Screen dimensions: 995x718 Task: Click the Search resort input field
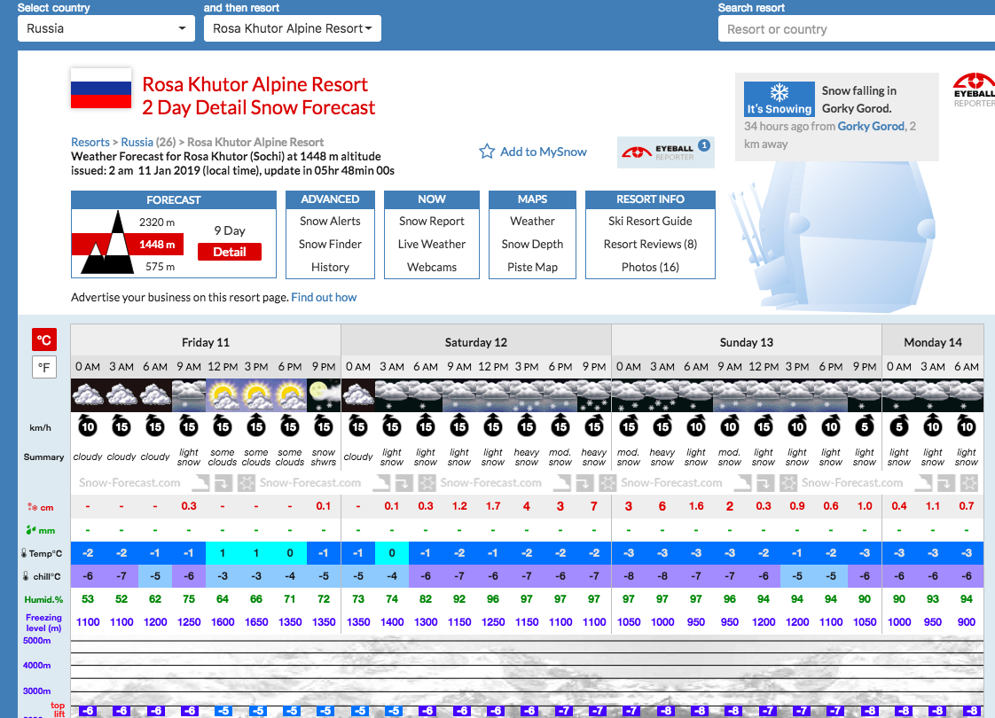coord(856,29)
